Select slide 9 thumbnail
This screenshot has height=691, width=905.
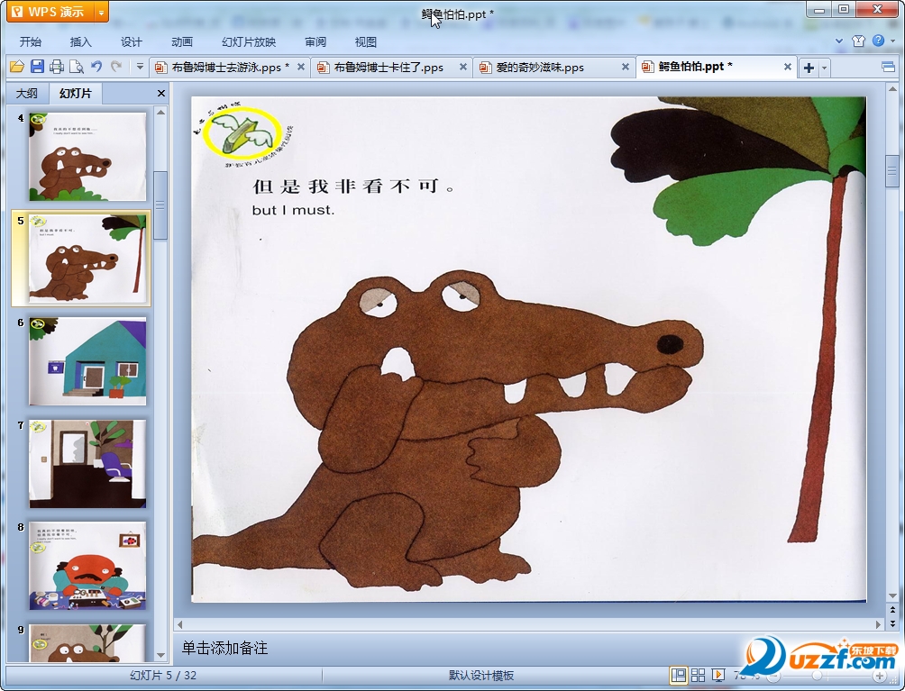click(x=87, y=643)
